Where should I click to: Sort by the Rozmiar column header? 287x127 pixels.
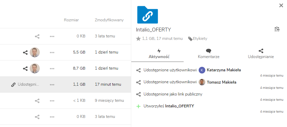71,20
